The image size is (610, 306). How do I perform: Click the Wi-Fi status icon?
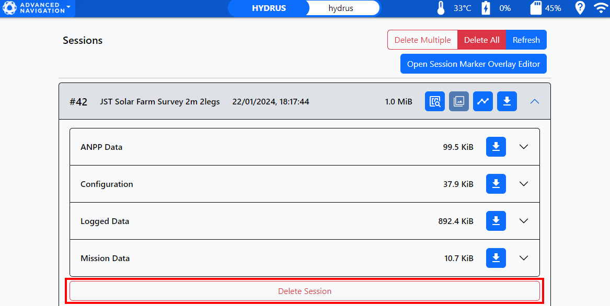(601, 8)
